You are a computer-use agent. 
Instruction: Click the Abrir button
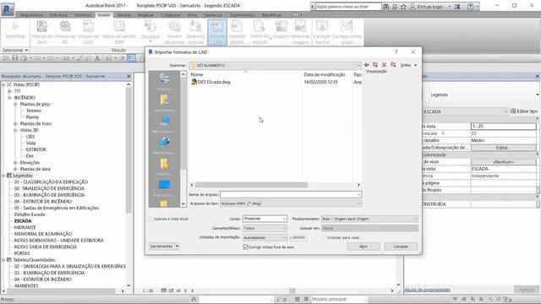click(x=363, y=247)
